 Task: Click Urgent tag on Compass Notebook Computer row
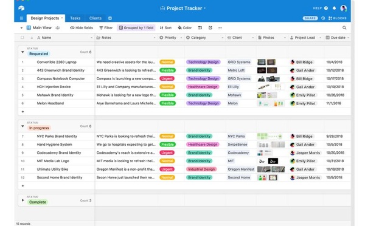167,78
